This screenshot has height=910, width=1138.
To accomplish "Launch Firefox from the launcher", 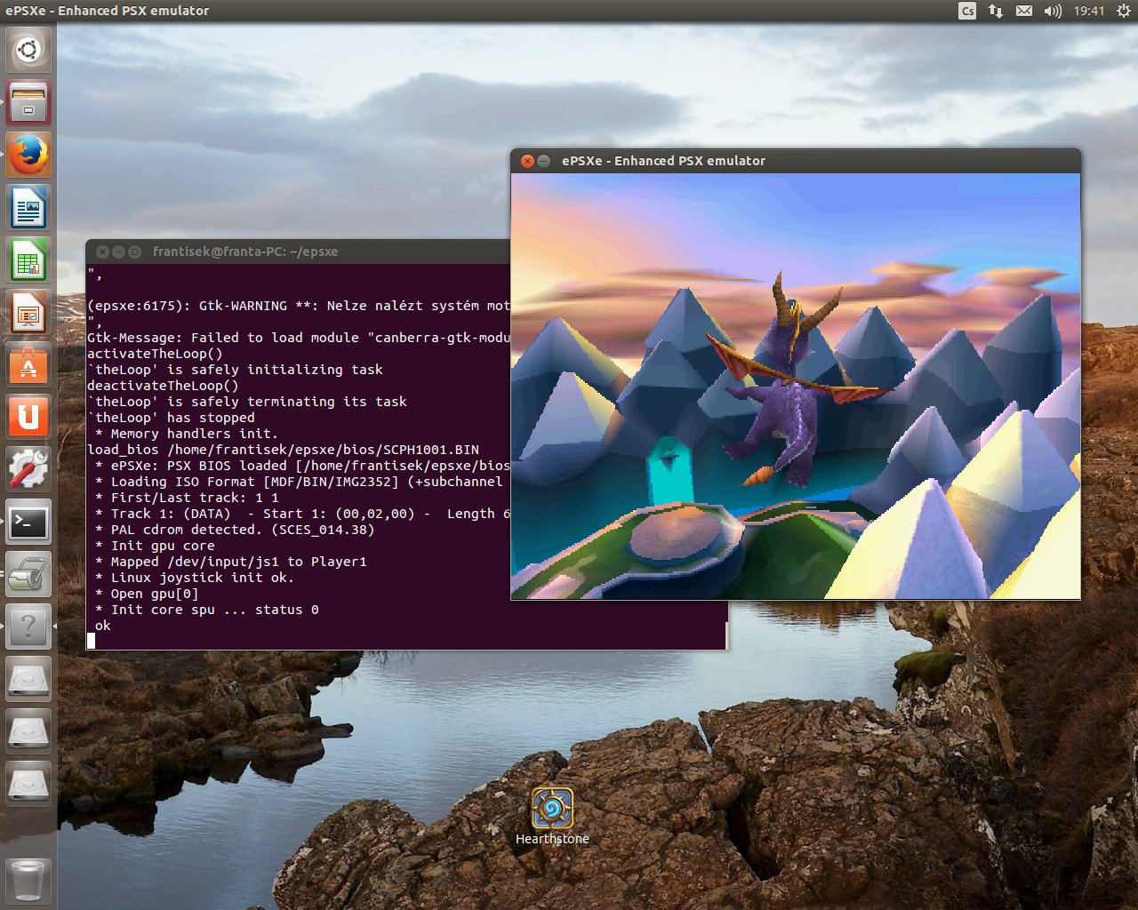I will pyautogui.click(x=28, y=155).
